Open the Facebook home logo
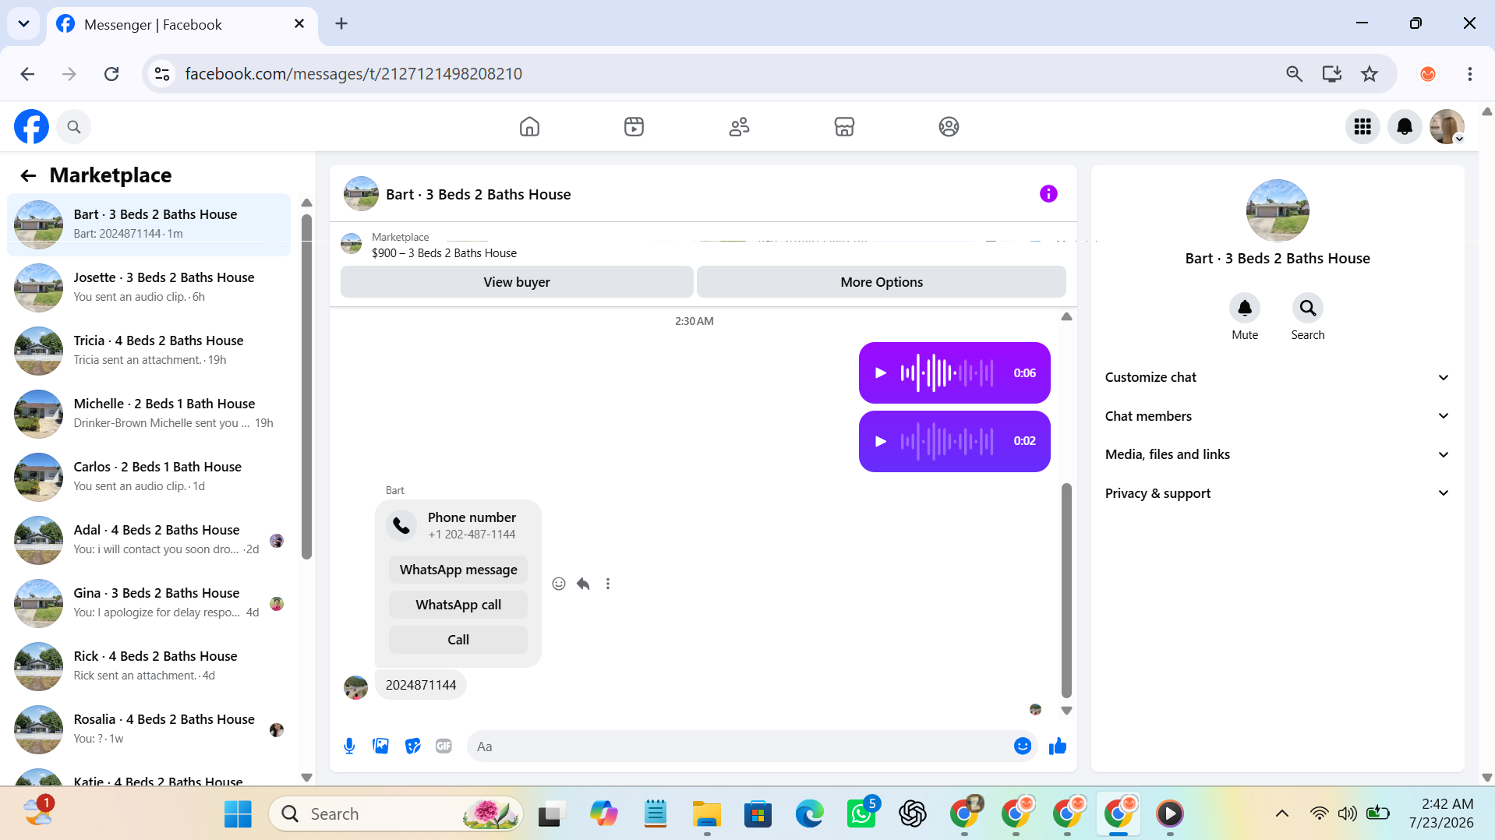1495x840 pixels. pyautogui.click(x=31, y=126)
